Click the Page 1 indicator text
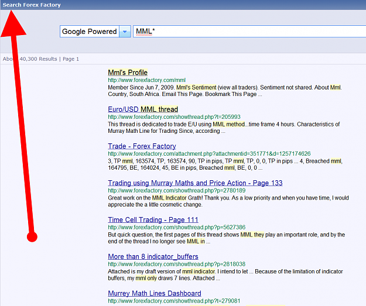366x306 pixels. click(x=71, y=59)
